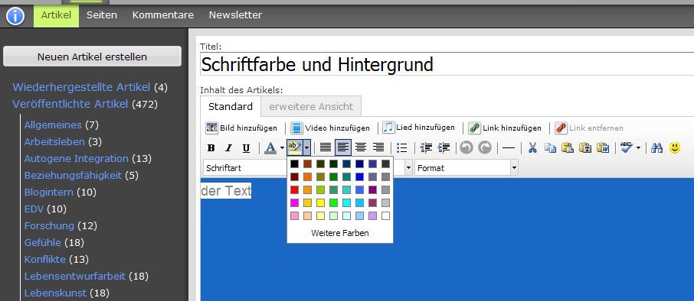Switch to the erweitere Ansicht tab
Image resolution: width=694 pixels, height=301 pixels.
(311, 106)
